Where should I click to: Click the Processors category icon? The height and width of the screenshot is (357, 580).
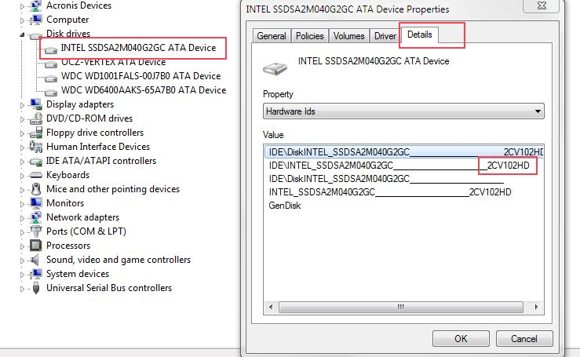tap(36, 246)
